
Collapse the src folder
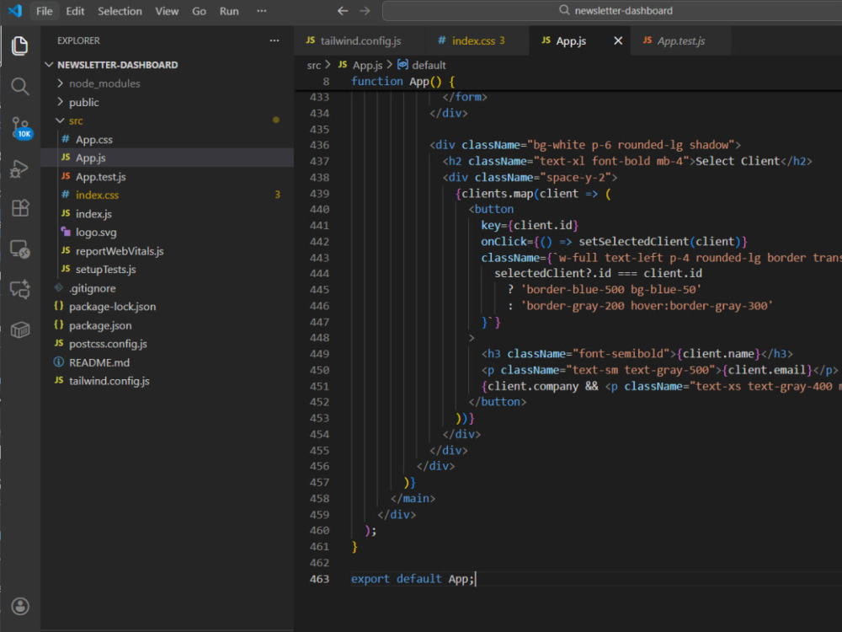coord(167,121)
